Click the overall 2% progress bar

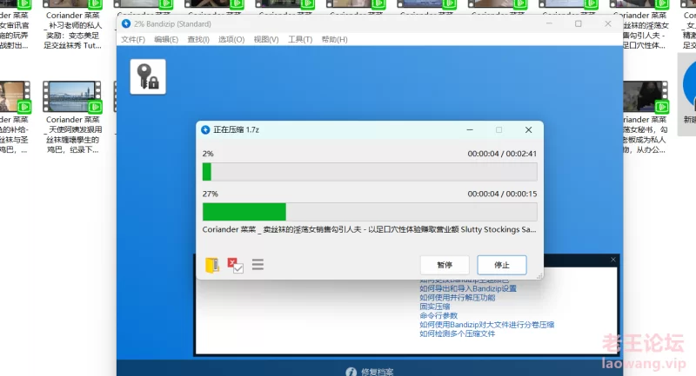[x=370, y=172]
